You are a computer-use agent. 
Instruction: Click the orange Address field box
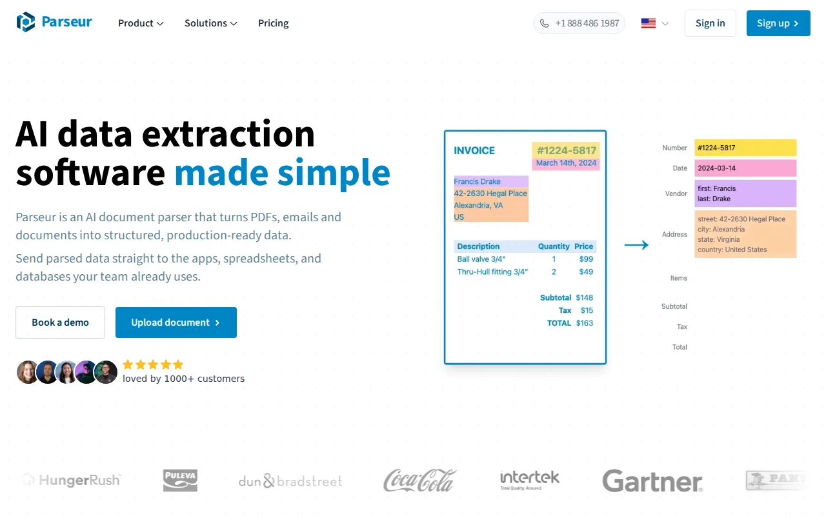pyautogui.click(x=745, y=234)
